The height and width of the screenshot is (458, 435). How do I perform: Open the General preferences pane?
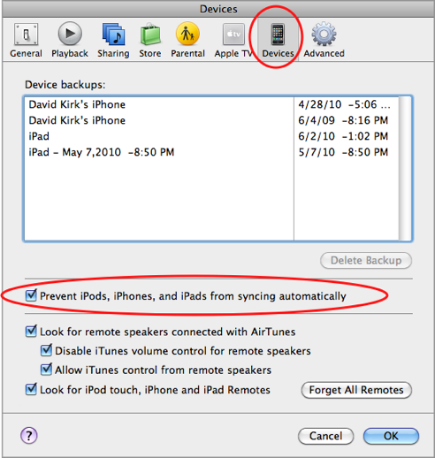tap(26, 34)
